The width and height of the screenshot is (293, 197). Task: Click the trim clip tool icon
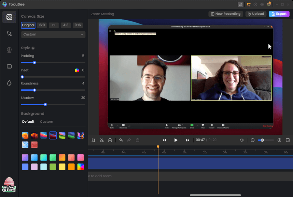click(110, 140)
